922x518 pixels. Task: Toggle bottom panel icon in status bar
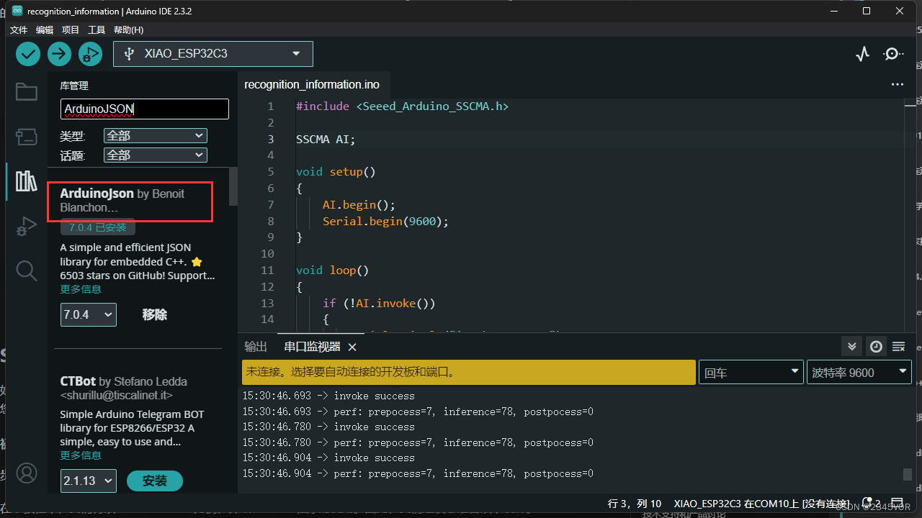point(898,503)
